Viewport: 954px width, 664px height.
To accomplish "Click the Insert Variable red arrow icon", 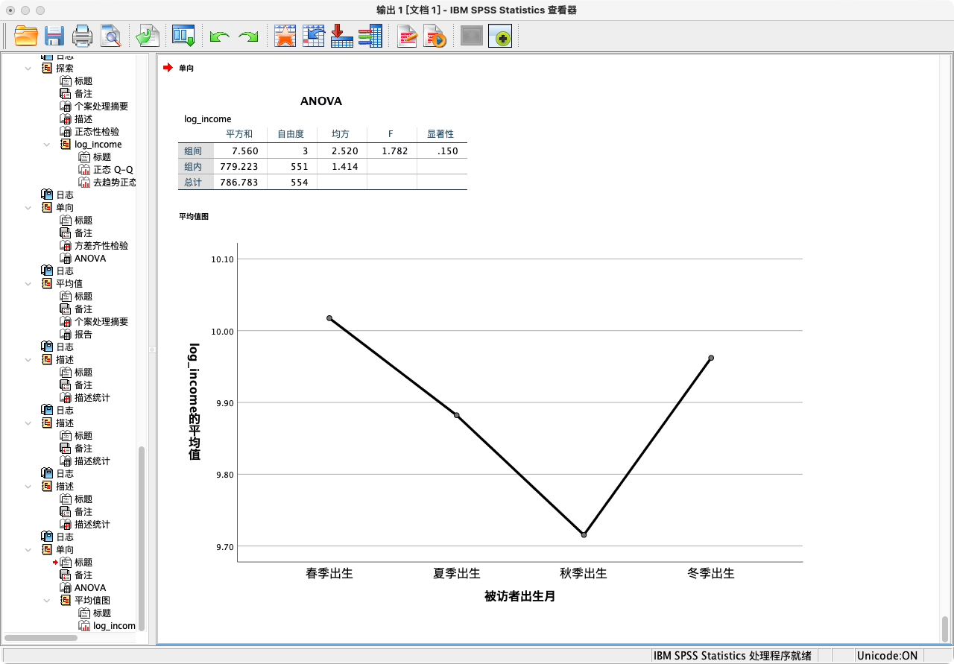I will point(341,36).
